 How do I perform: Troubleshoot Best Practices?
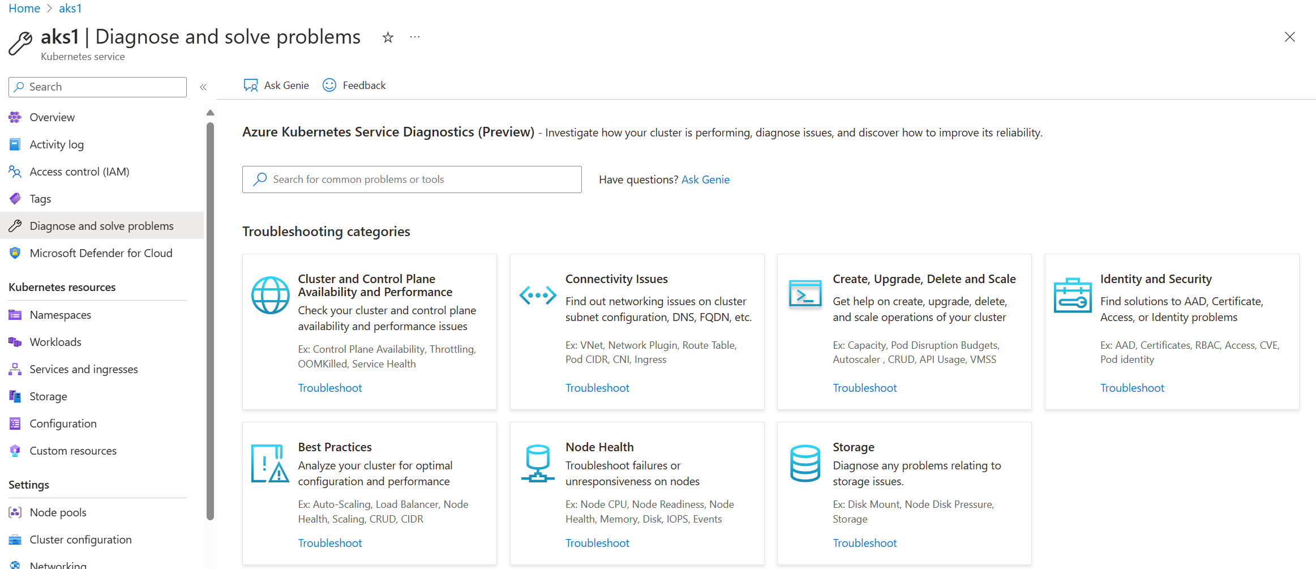[x=330, y=543]
